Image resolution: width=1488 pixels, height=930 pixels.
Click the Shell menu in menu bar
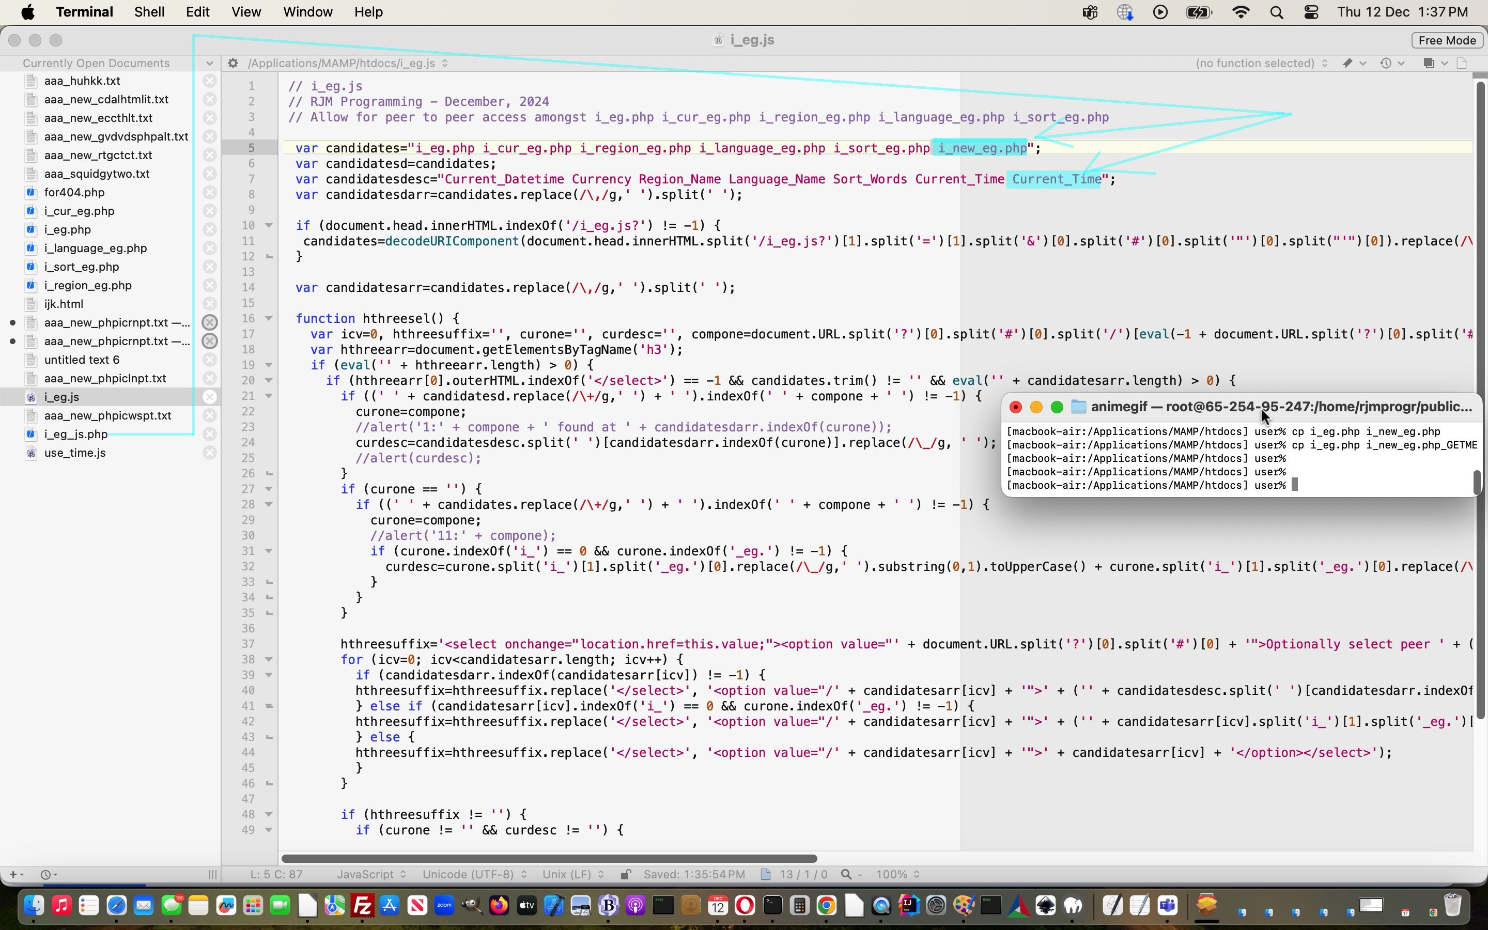coord(150,12)
